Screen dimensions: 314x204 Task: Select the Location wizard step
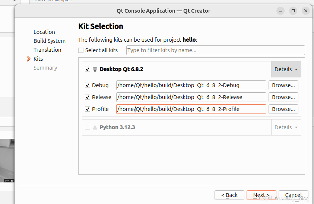[x=44, y=32]
